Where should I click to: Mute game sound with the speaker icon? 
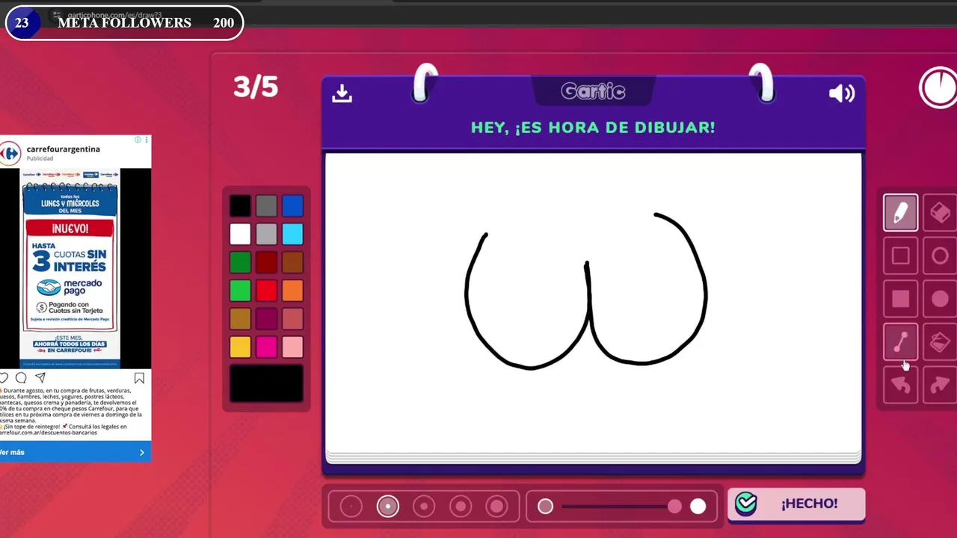point(842,93)
